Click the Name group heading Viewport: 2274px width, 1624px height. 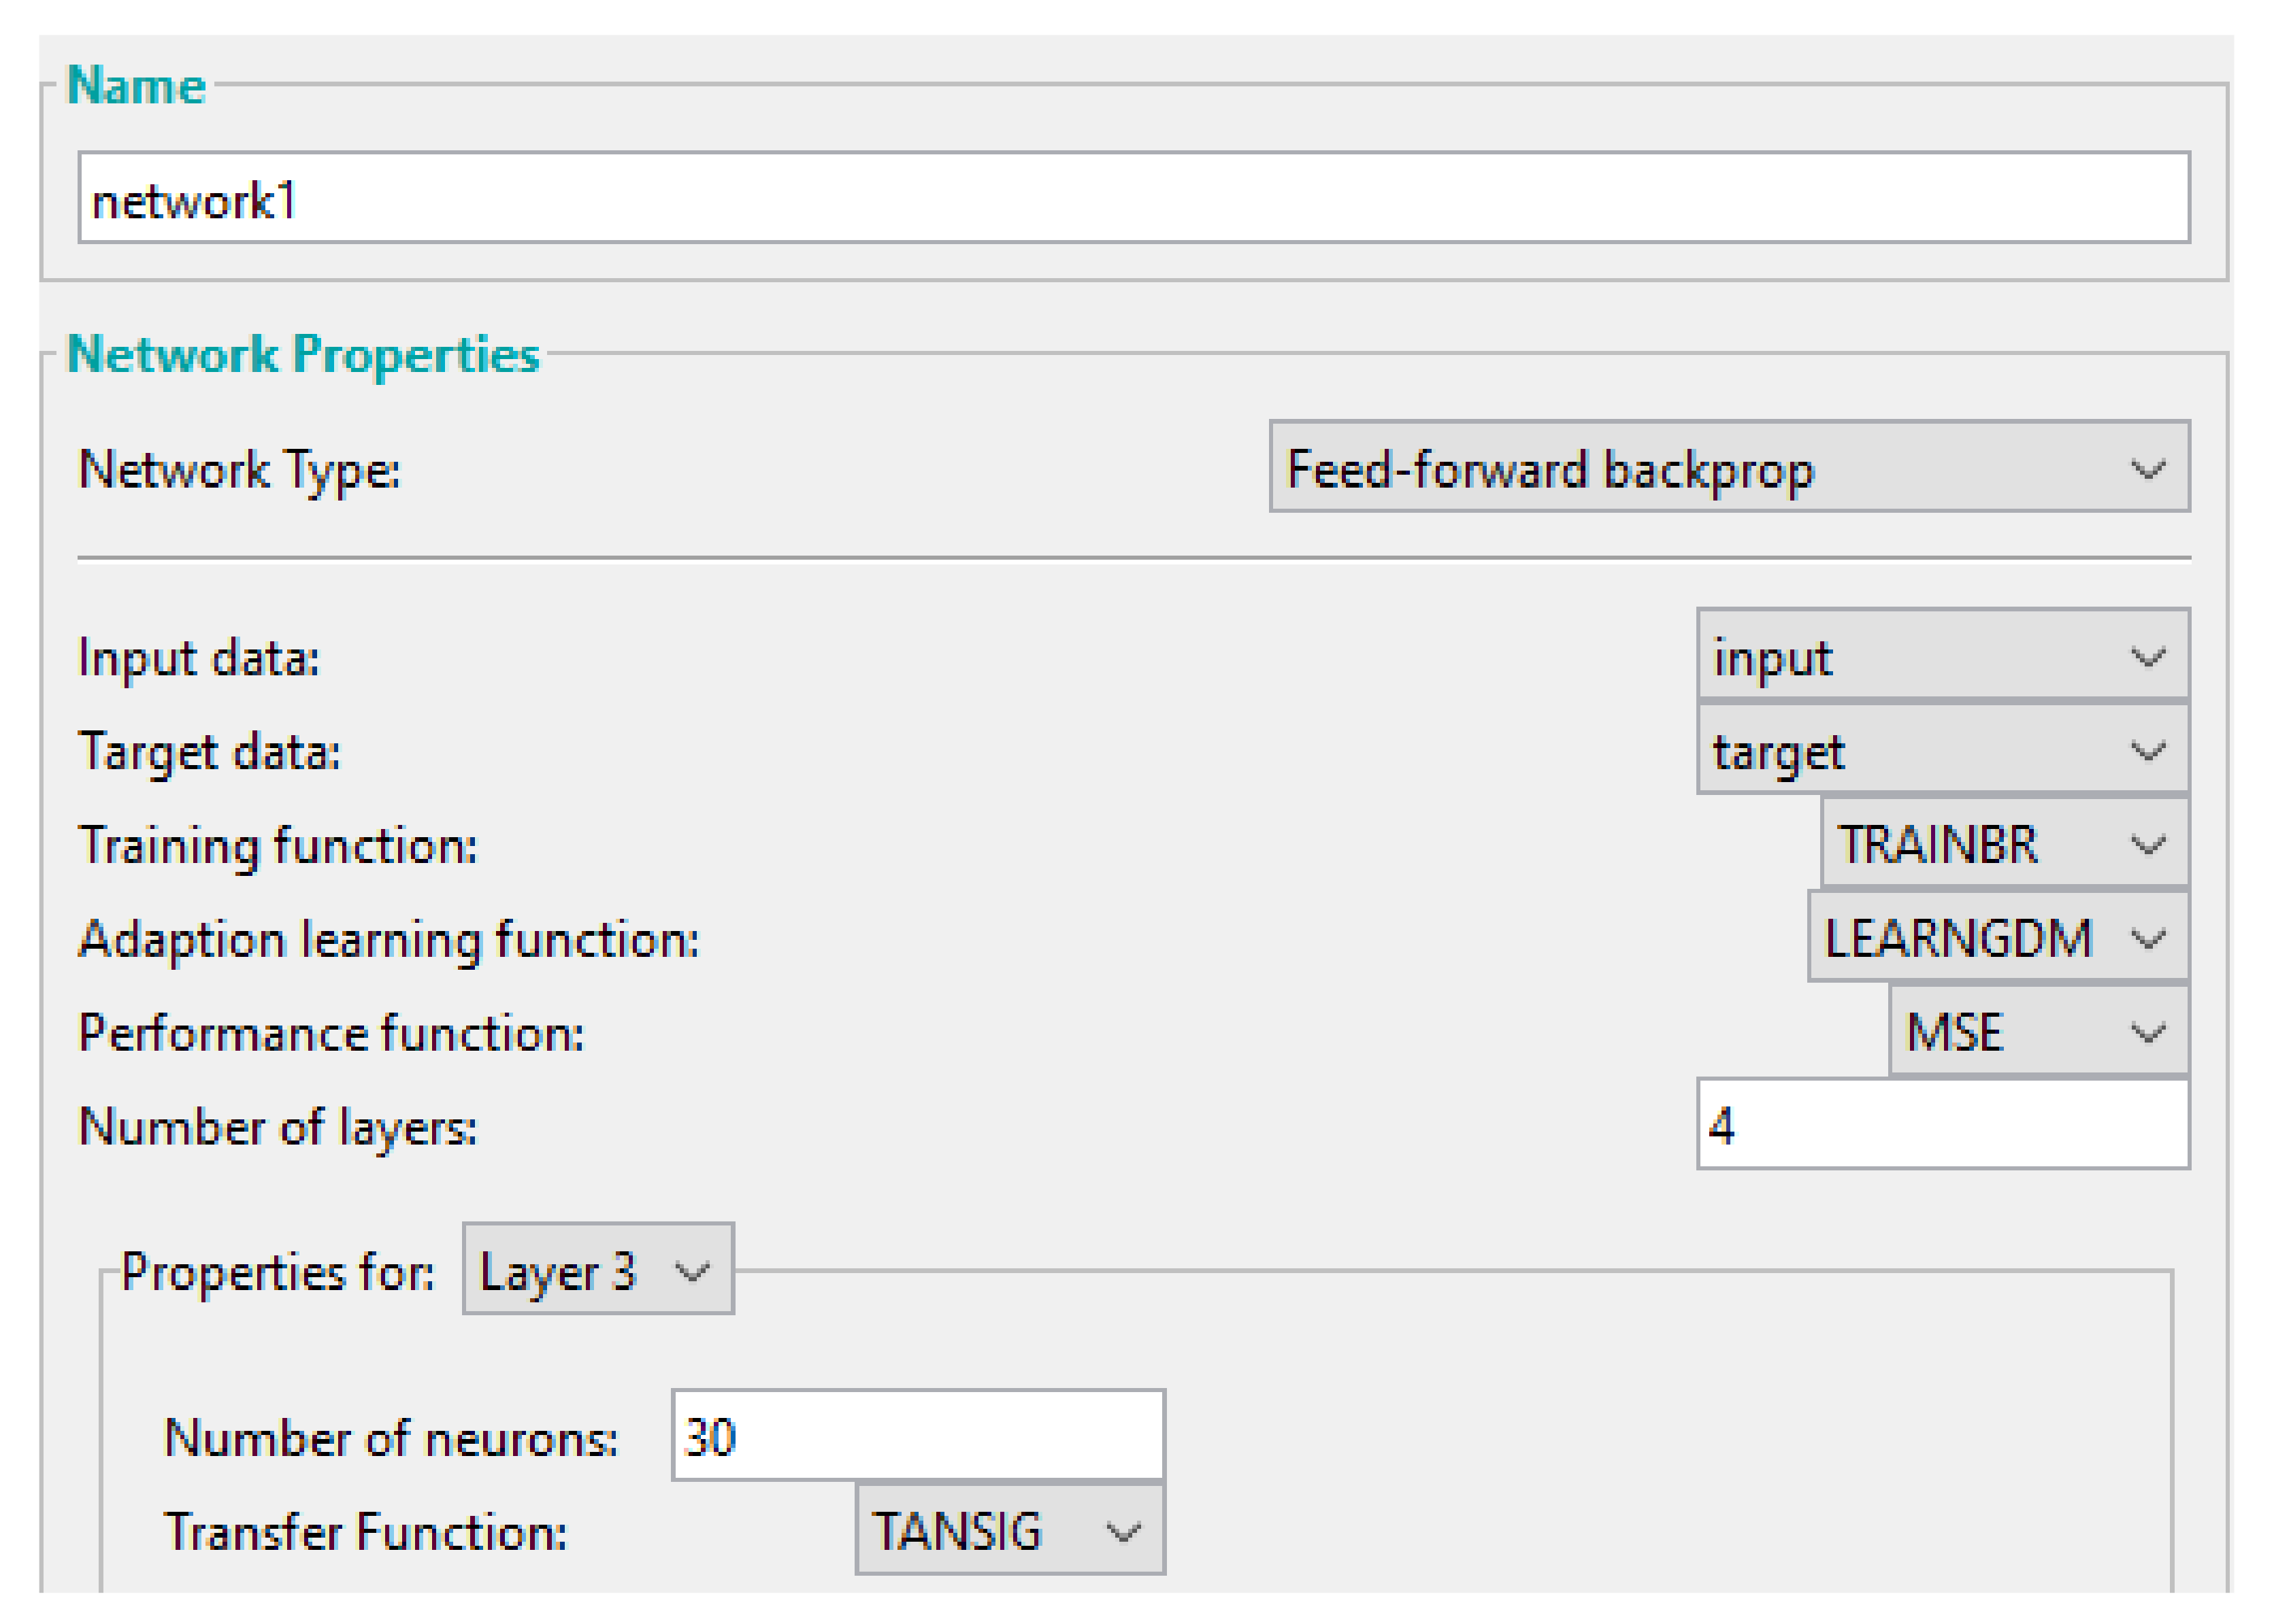click(x=136, y=85)
